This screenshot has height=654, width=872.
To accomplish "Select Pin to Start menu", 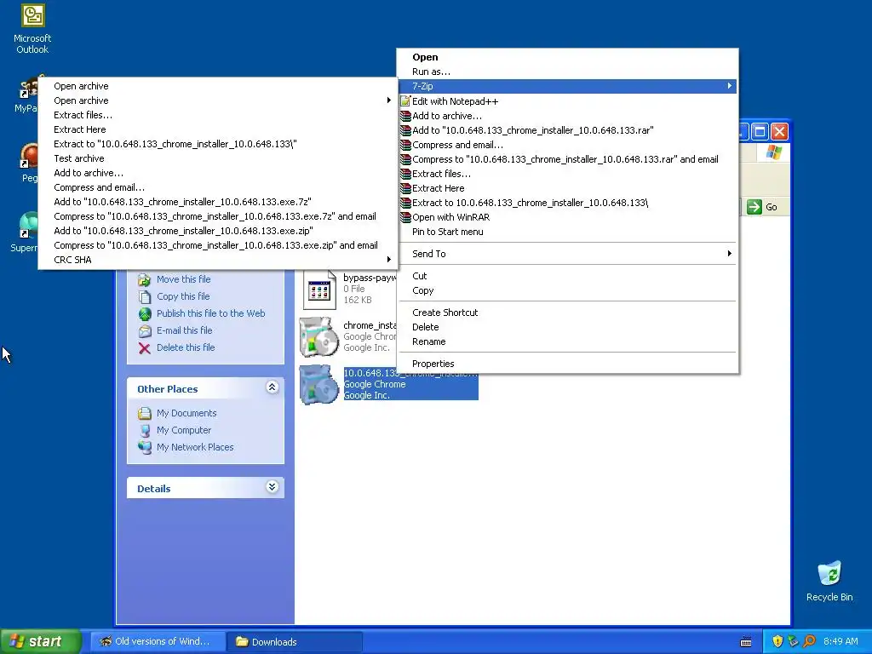I will point(568,232).
